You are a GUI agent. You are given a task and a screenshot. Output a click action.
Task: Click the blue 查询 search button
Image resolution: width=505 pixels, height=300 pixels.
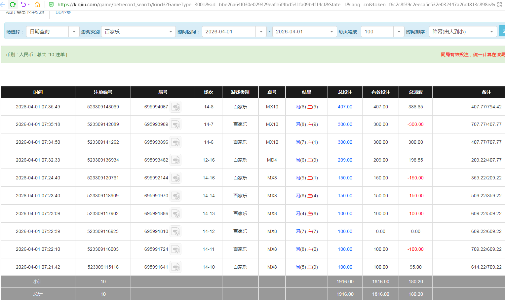click(503, 31)
